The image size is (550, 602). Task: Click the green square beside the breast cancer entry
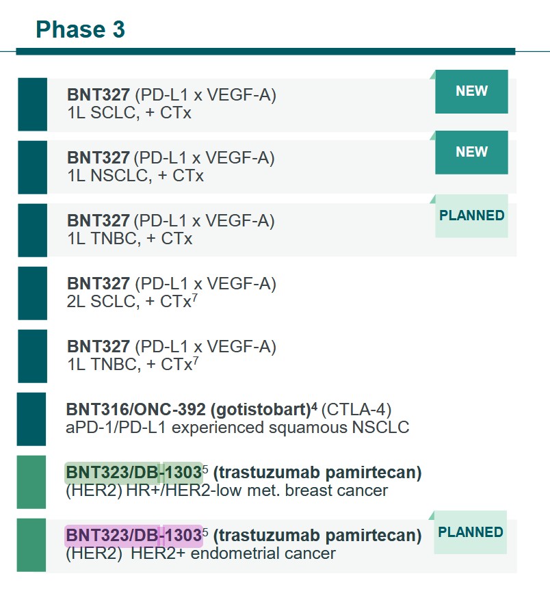31,482
